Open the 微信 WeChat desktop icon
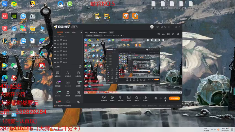235x132 pixels. tap(14, 67)
